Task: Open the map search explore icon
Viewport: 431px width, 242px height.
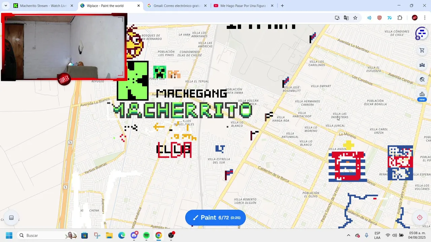Action: (x=422, y=80)
